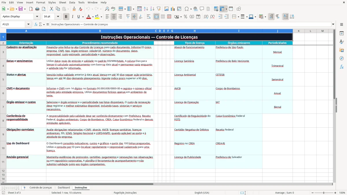This screenshot has width=347, height=195.
Task: Click in the formula input line
Action: 191,24
